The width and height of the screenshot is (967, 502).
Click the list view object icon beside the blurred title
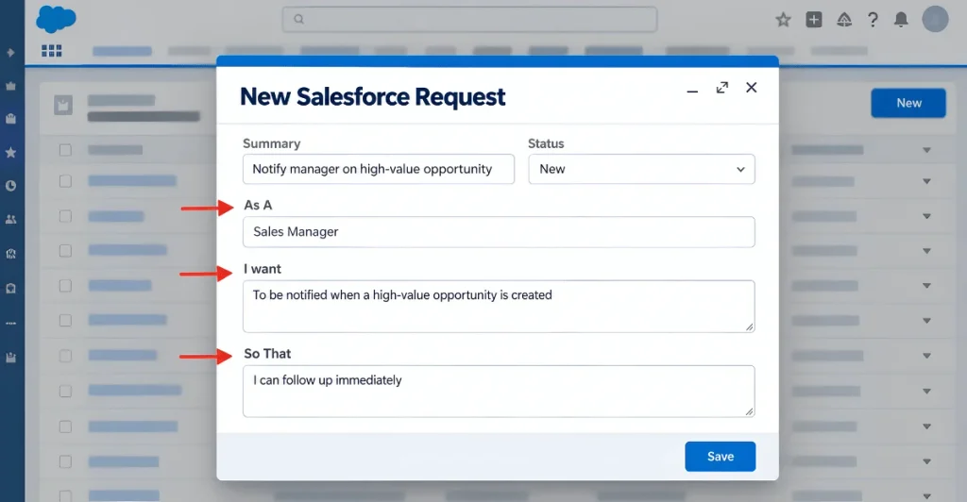tap(63, 106)
